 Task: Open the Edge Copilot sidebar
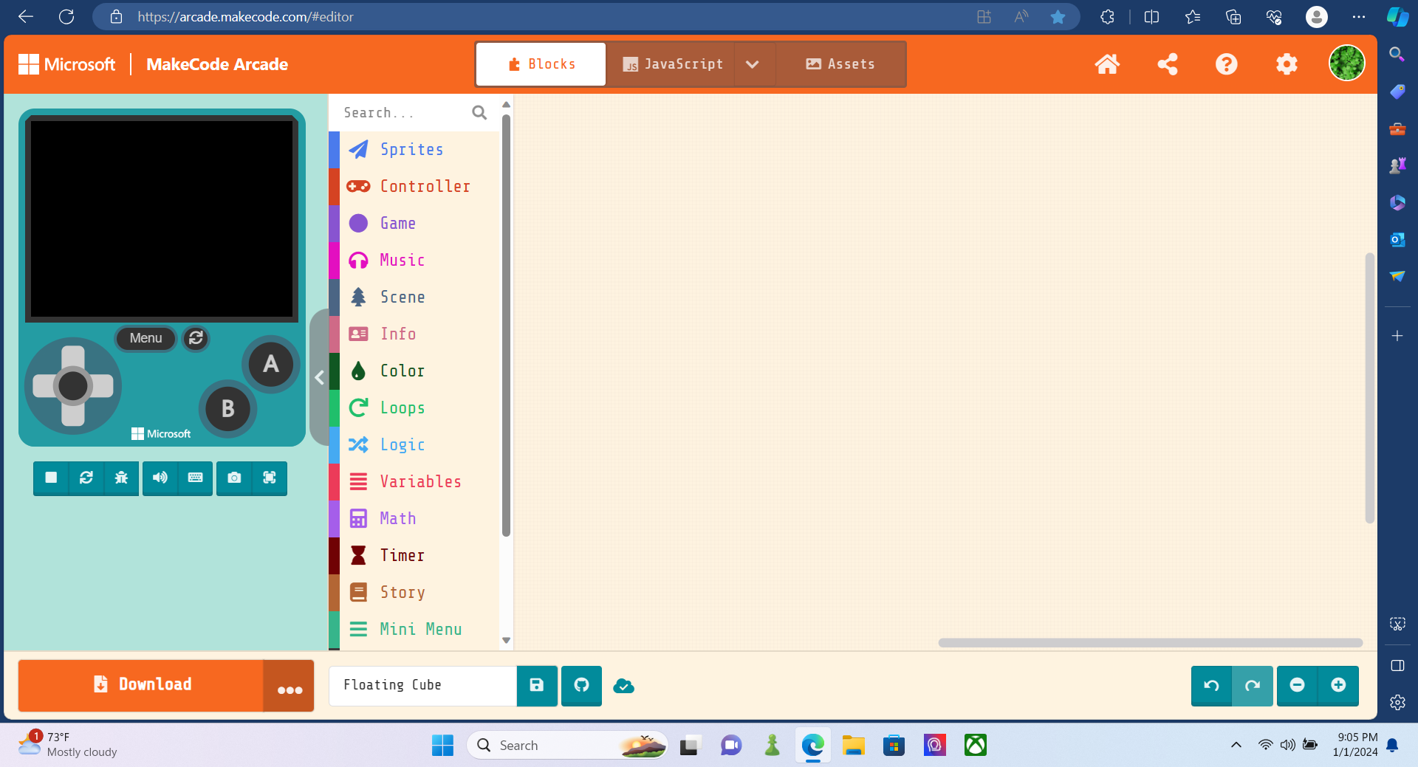click(x=1397, y=16)
